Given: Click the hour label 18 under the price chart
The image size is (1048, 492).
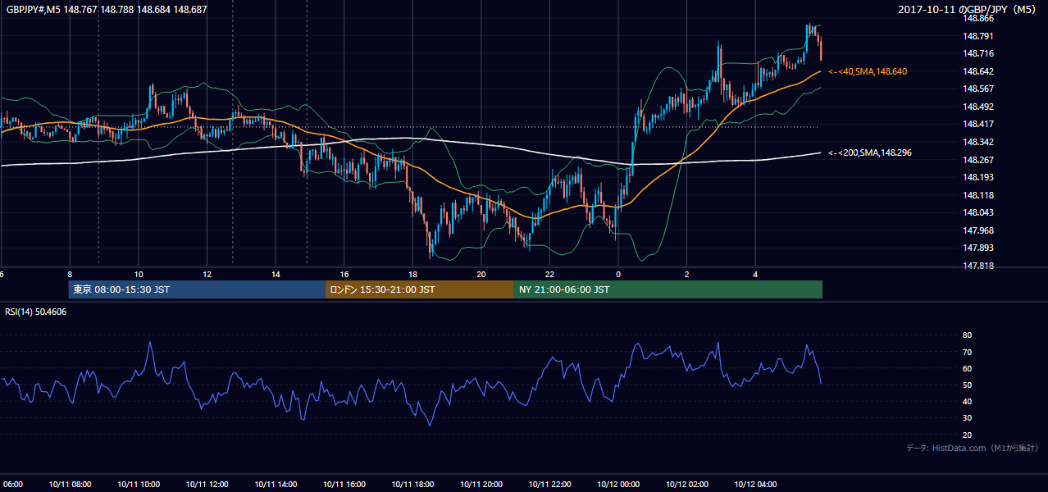Looking at the screenshot, I should pyautogui.click(x=412, y=274).
